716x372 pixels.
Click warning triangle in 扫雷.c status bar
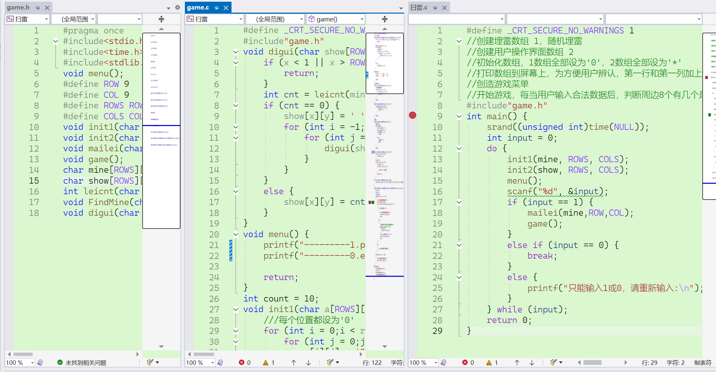coord(489,362)
